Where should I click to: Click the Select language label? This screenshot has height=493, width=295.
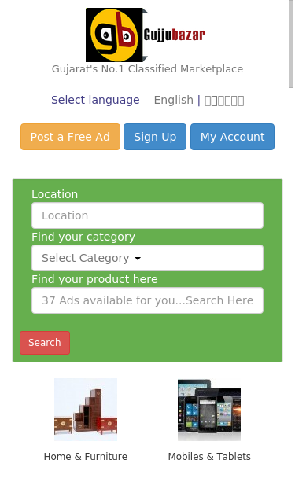tap(95, 100)
